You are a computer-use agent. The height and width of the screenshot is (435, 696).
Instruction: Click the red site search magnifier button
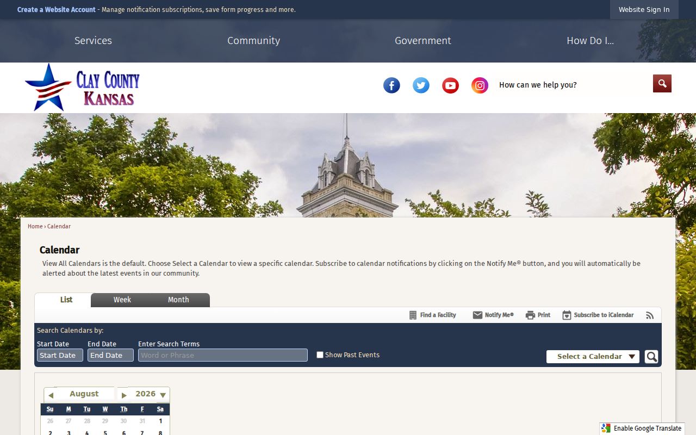coord(662,83)
